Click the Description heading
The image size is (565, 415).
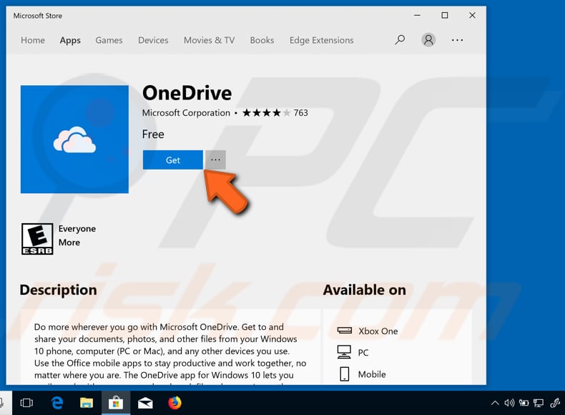pyautogui.click(x=59, y=290)
